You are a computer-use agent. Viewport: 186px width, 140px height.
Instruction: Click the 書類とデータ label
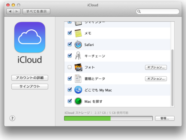(x=95, y=79)
